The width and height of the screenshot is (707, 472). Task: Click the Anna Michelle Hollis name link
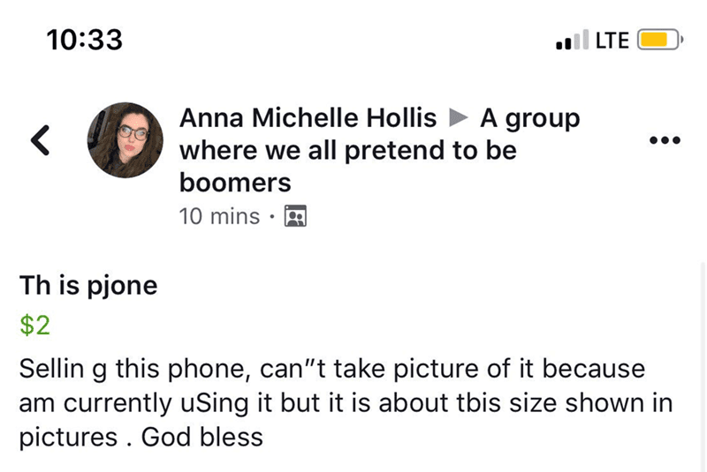pyautogui.click(x=308, y=117)
